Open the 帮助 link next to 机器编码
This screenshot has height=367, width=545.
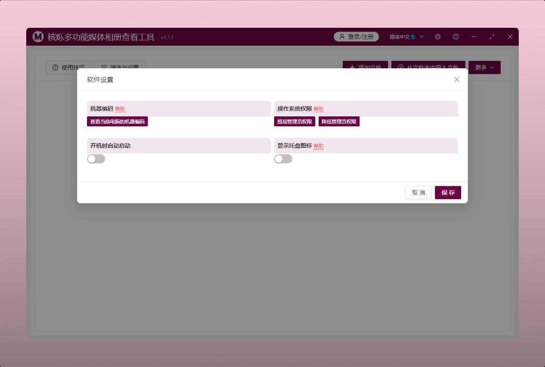(120, 109)
